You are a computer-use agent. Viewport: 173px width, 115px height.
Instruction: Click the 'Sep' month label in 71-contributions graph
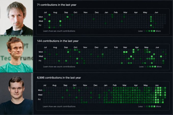tap(66, 12)
